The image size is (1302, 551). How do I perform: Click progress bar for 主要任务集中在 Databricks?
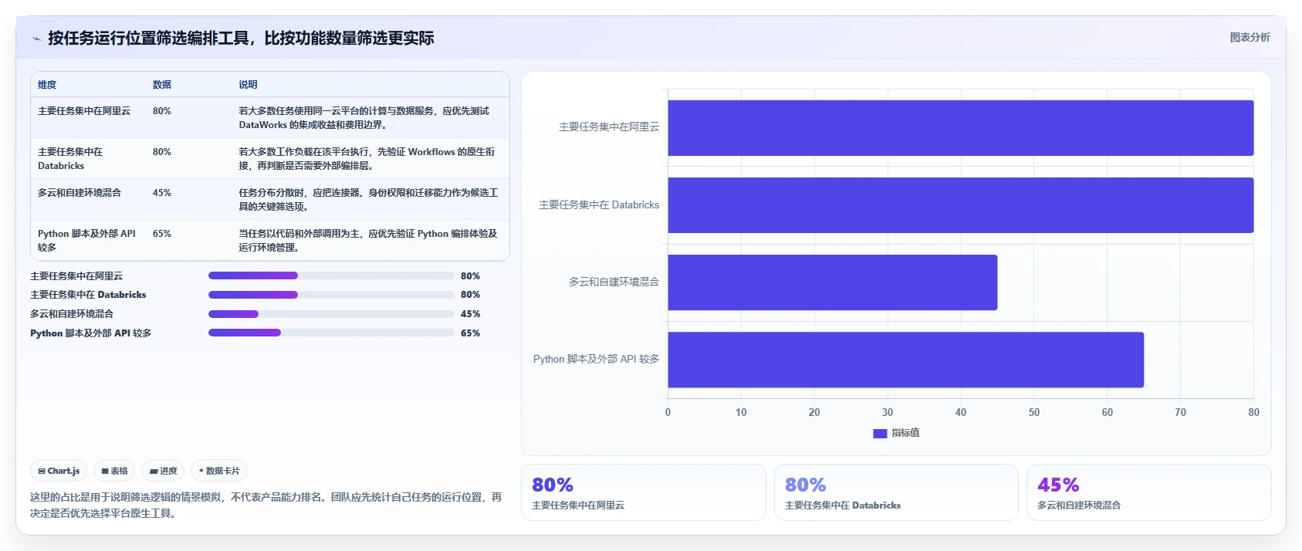pyautogui.click(x=331, y=295)
